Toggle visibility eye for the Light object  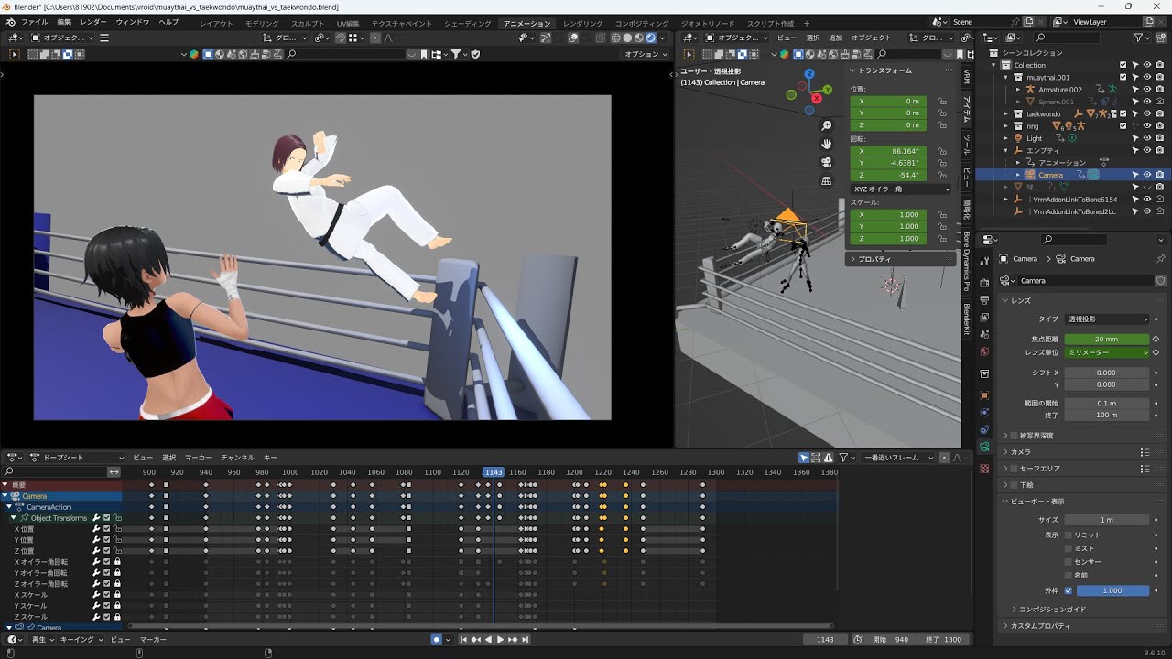(x=1147, y=138)
